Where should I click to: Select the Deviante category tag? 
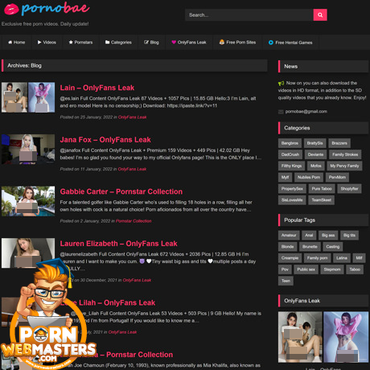coord(315,154)
